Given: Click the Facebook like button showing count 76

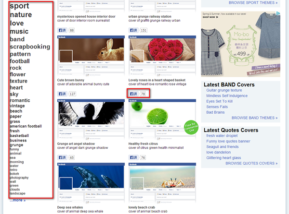Looking at the screenshot, I should pyautogui.click(x=133, y=157).
